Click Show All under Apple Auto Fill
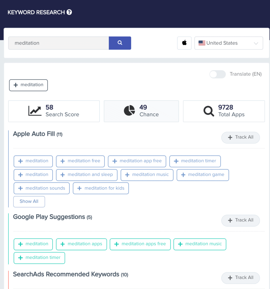 coord(29,201)
